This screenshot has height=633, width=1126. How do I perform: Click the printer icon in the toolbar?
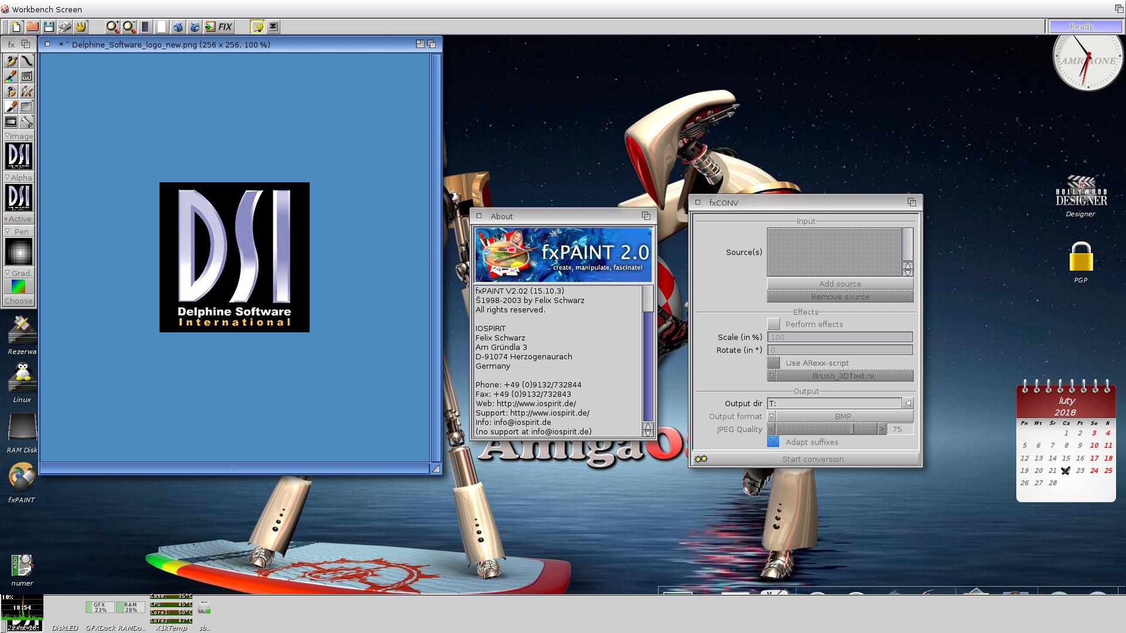point(65,26)
